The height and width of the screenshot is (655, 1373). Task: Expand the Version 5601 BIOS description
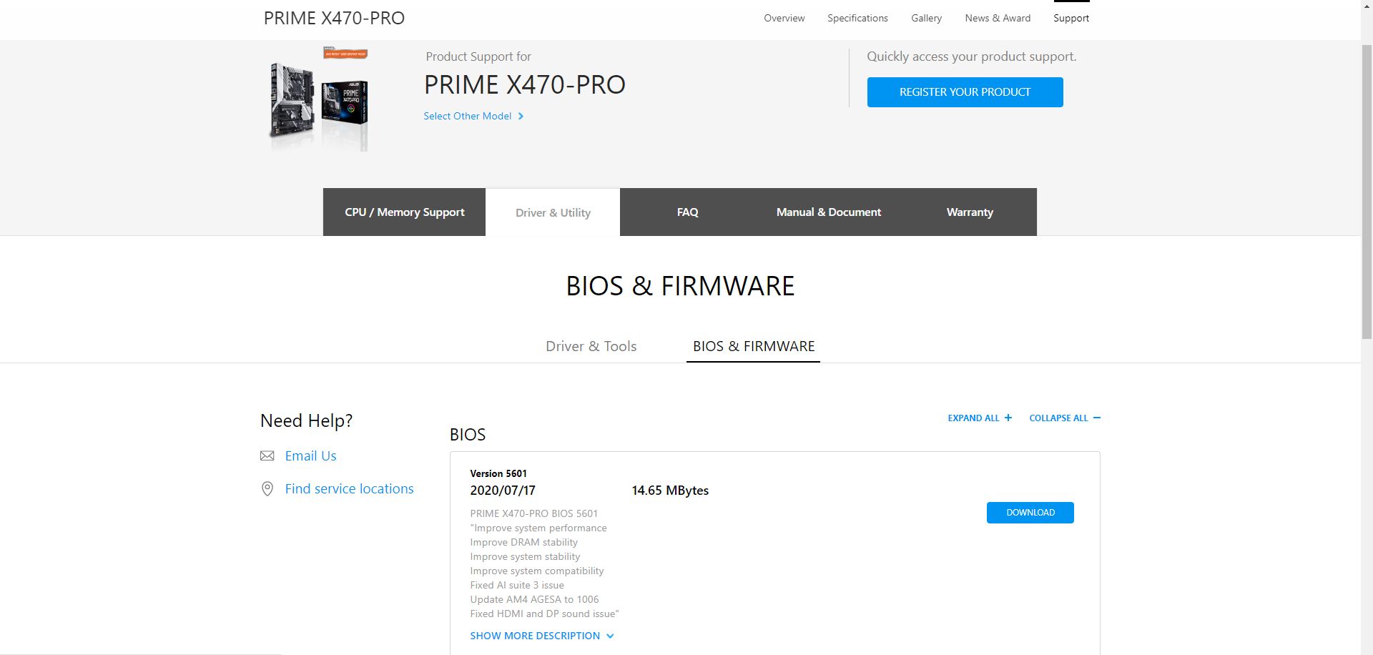[x=535, y=636]
